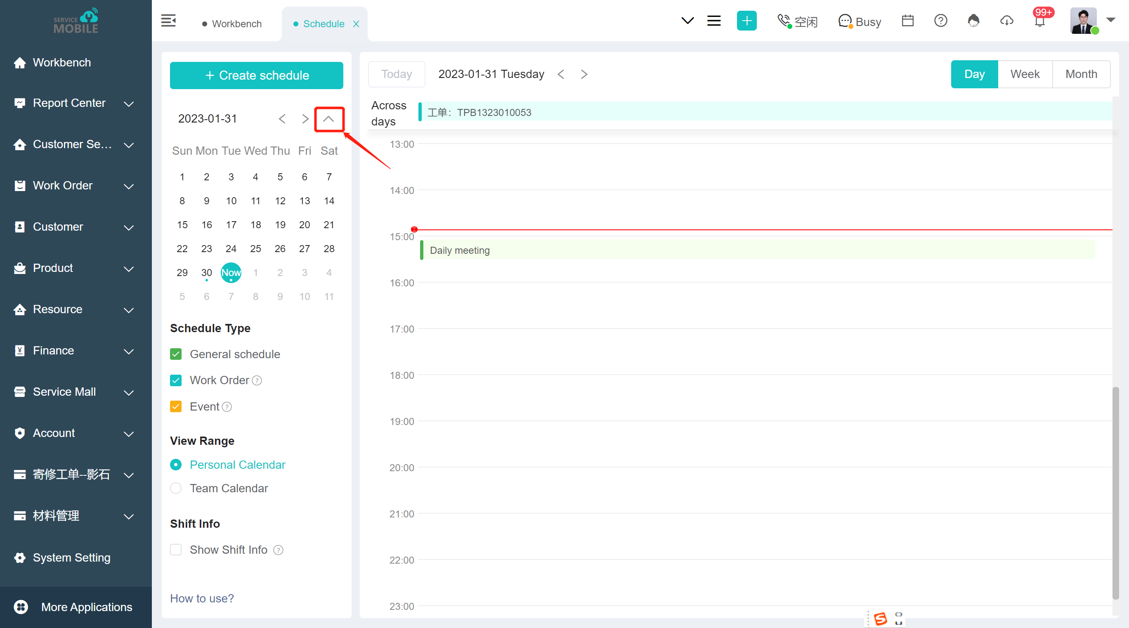Switch to Day view
The width and height of the screenshot is (1129, 628).
pyautogui.click(x=974, y=74)
